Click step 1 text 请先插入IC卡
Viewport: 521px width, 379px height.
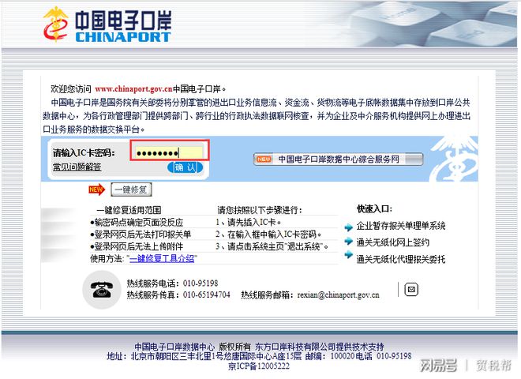[x=249, y=222]
